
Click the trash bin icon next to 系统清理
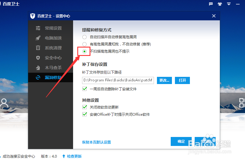[x=38, y=48]
